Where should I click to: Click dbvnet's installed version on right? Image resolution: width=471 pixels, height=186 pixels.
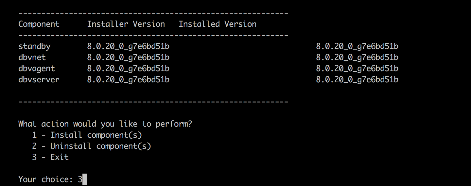pyautogui.click(x=357, y=57)
